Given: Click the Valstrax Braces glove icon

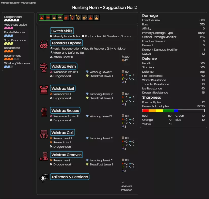Looking at the screenshot, I should [44, 112].
